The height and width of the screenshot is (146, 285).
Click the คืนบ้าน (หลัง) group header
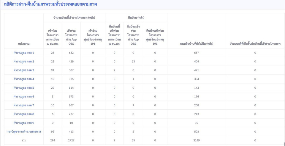[x=136, y=17]
